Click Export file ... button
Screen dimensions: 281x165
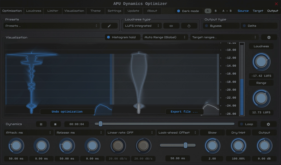184,112
